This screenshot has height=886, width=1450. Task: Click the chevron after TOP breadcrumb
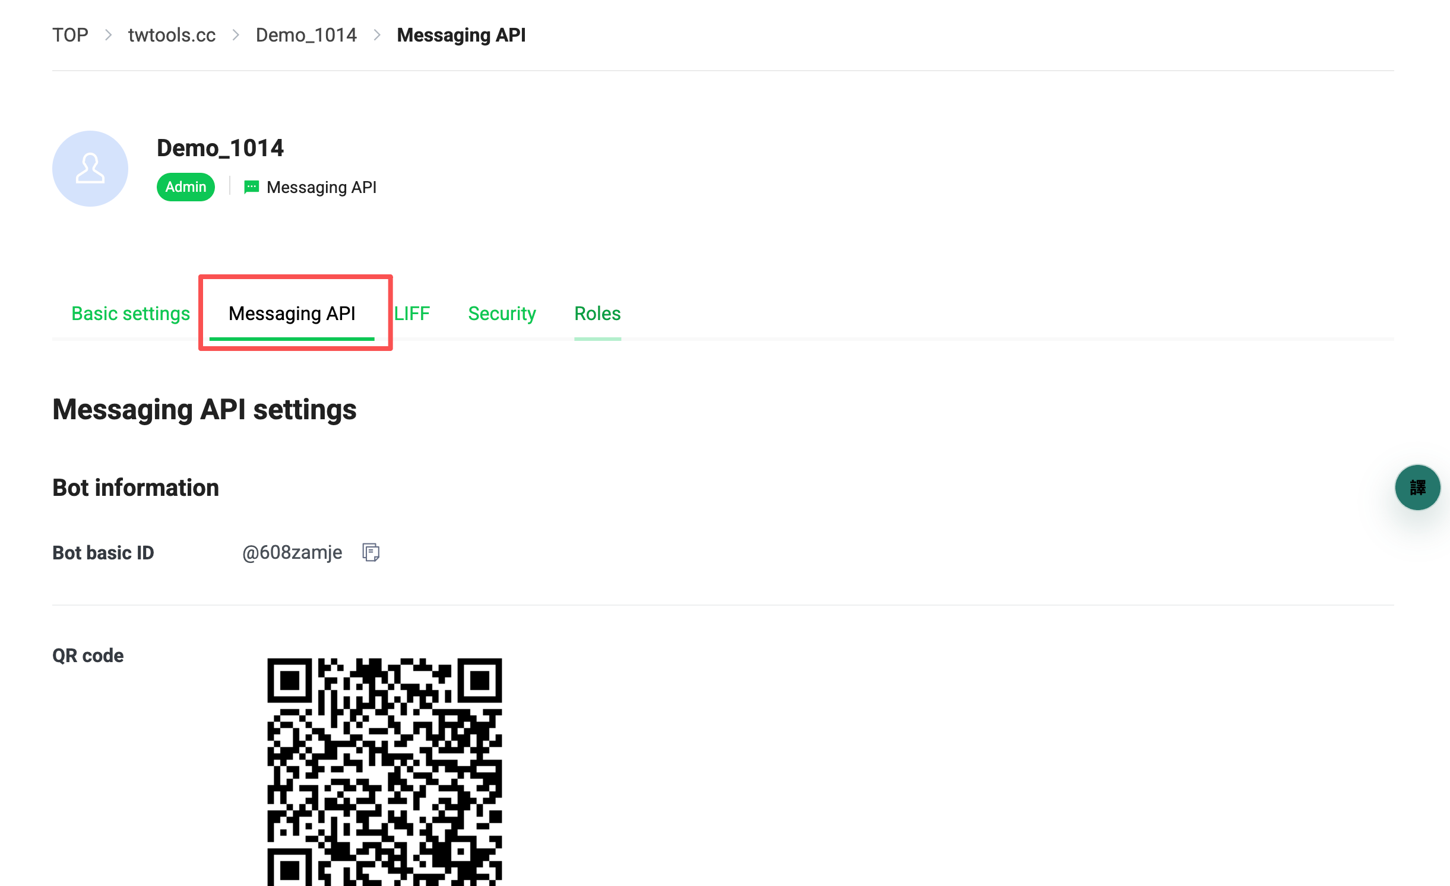tap(108, 35)
